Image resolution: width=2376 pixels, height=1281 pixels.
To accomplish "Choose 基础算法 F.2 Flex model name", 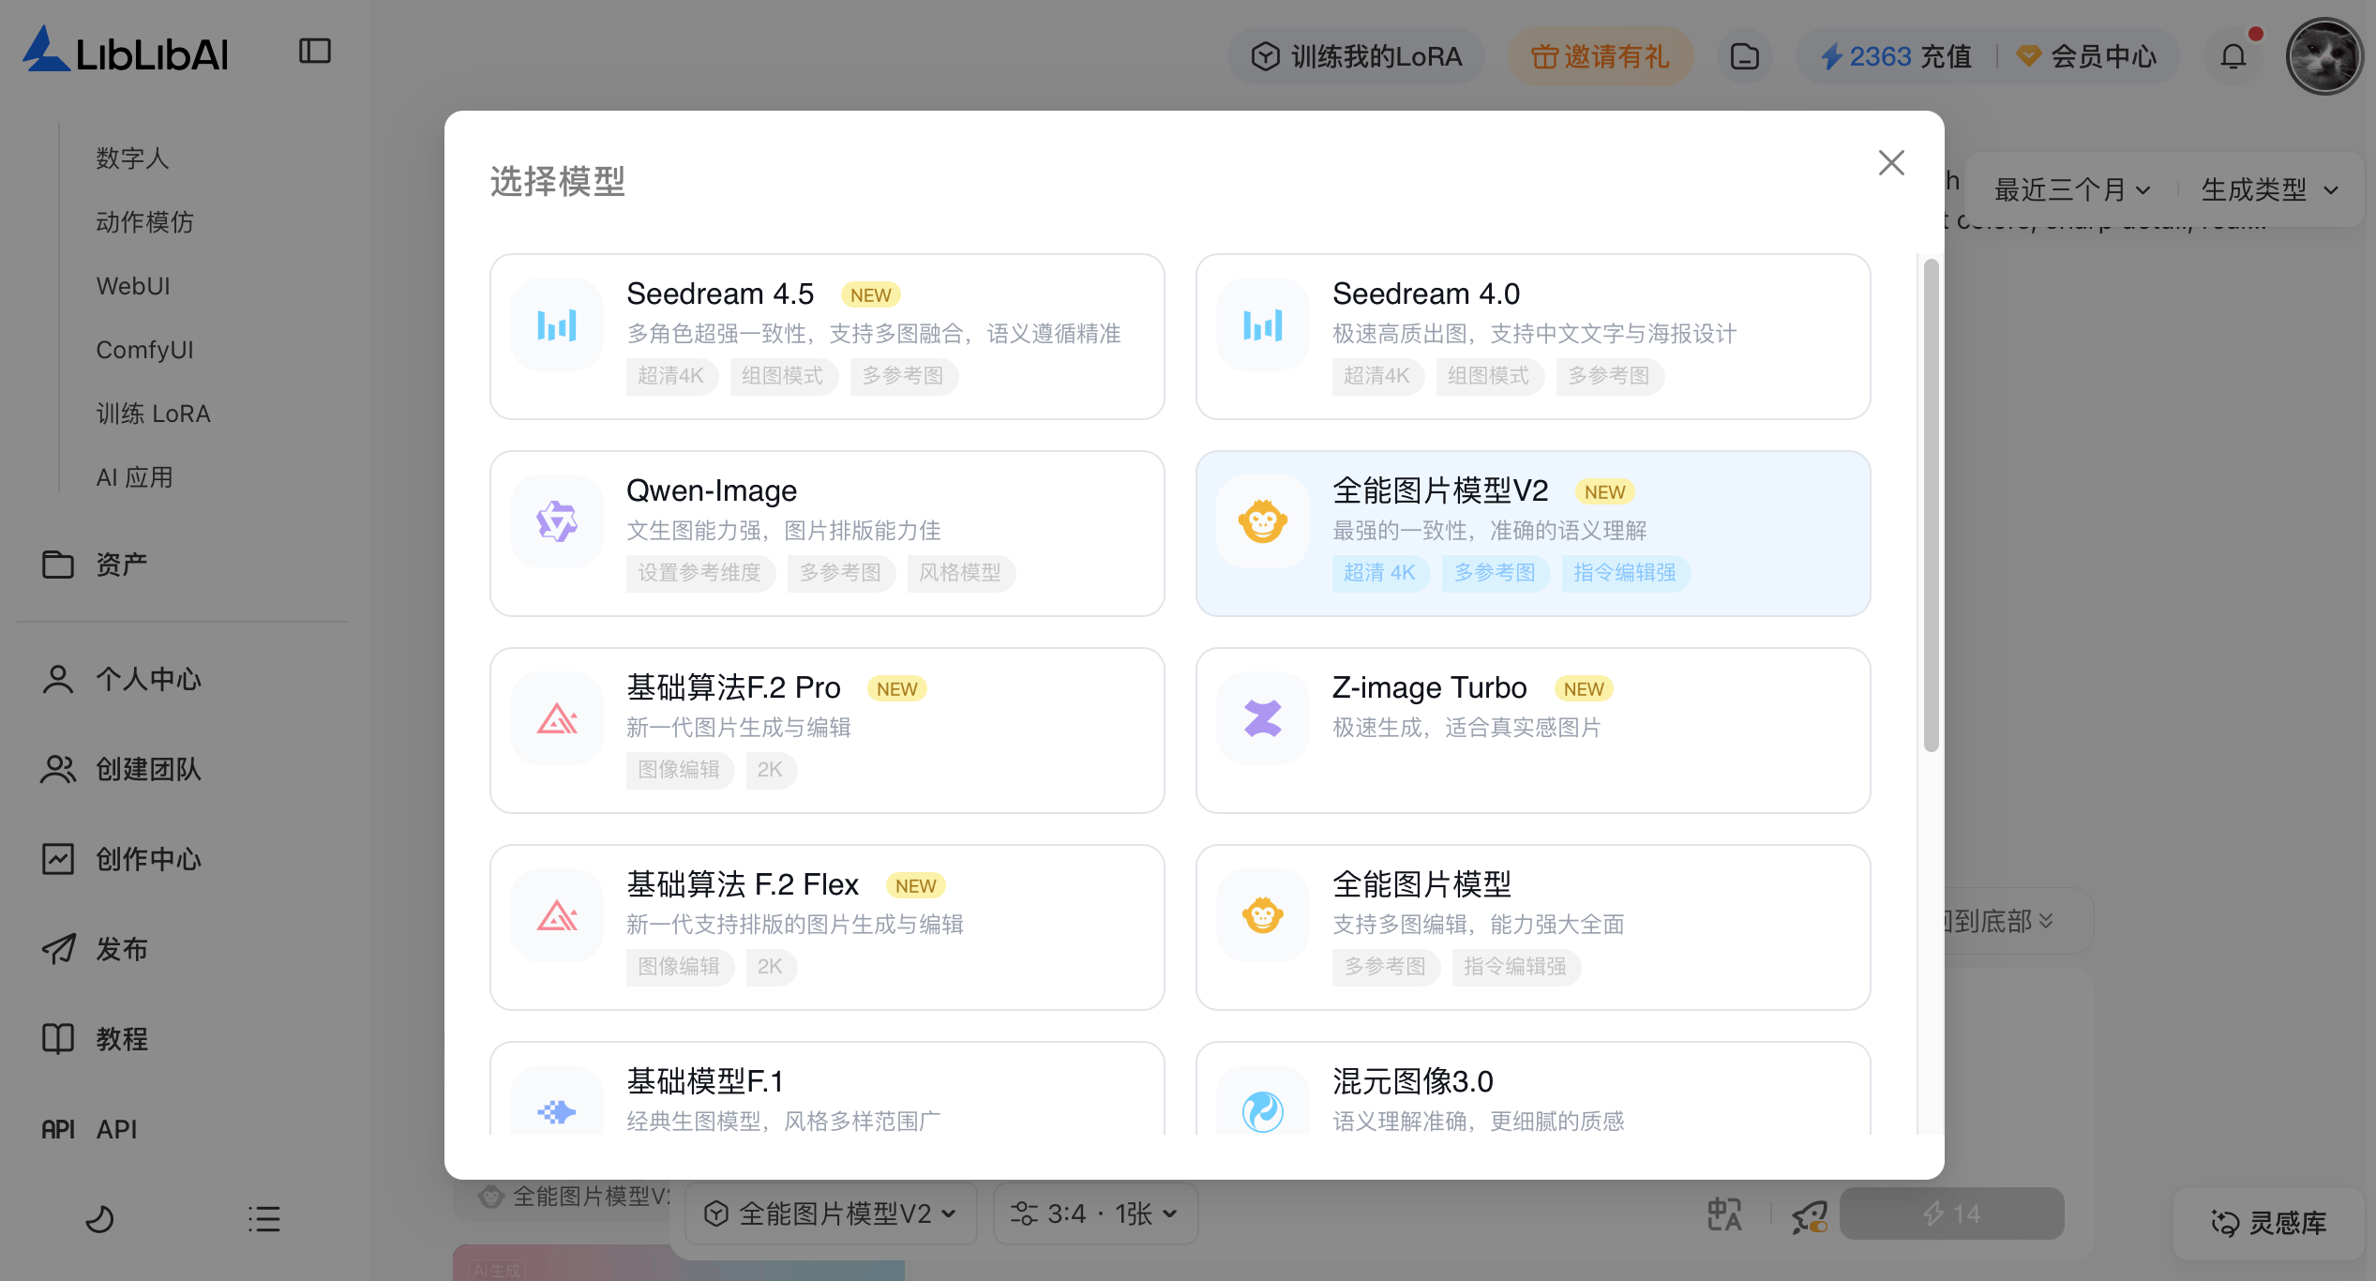I will pyautogui.click(x=743, y=885).
